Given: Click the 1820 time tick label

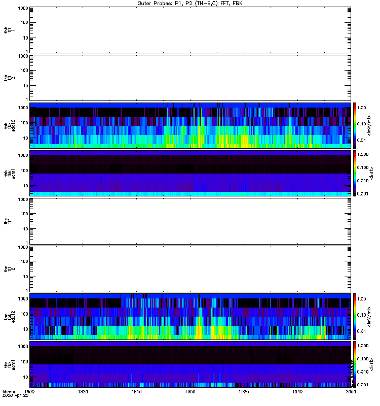Looking at the screenshot, I should coord(83,391).
